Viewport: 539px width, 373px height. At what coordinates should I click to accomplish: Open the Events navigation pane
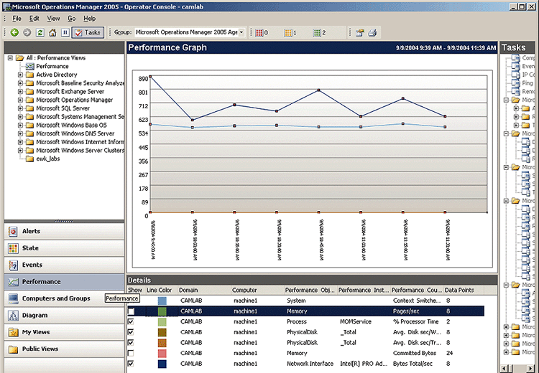pyautogui.click(x=64, y=265)
